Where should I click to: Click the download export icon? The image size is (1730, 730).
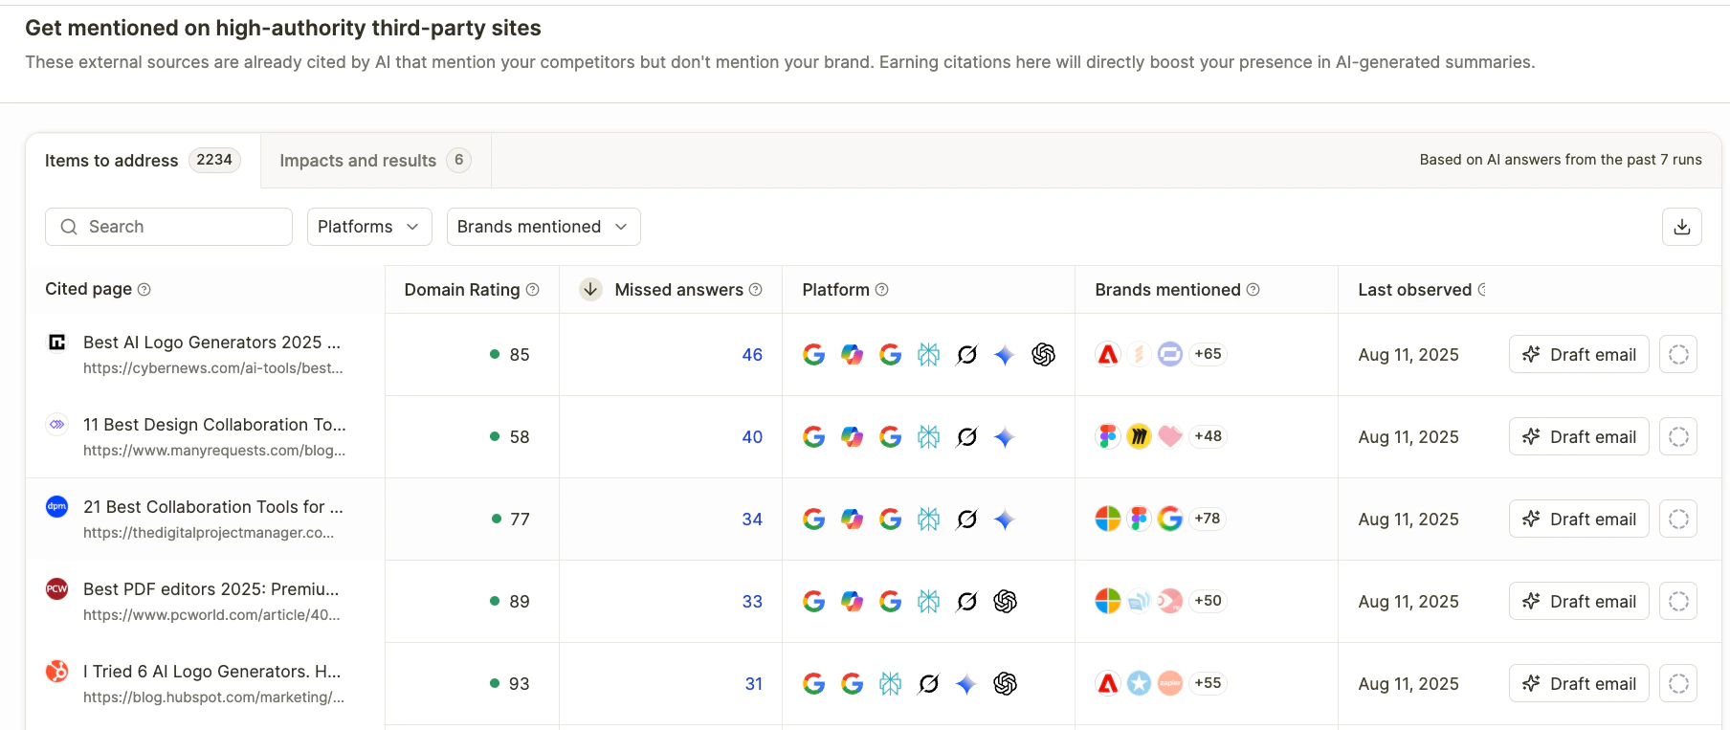pyautogui.click(x=1681, y=227)
